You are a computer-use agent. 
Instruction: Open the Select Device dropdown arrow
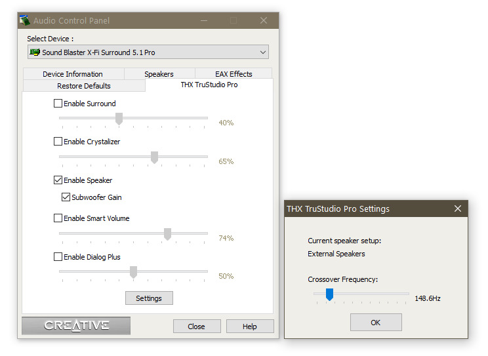click(263, 52)
